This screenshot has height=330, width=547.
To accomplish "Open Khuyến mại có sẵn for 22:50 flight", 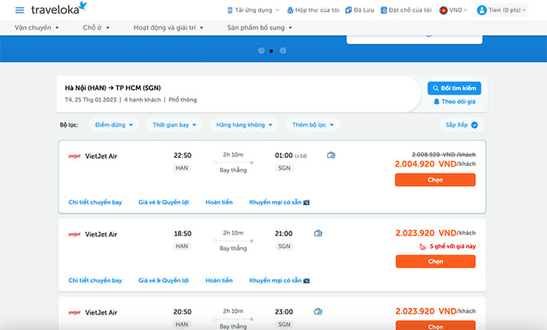I will tap(280, 203).
